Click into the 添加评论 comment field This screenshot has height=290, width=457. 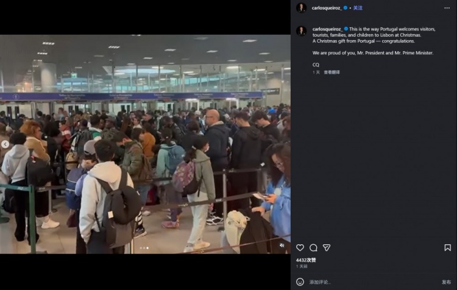[373, 282]
